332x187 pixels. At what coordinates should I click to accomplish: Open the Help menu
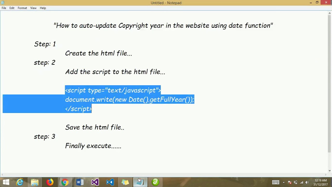click(x=43, y=8)
